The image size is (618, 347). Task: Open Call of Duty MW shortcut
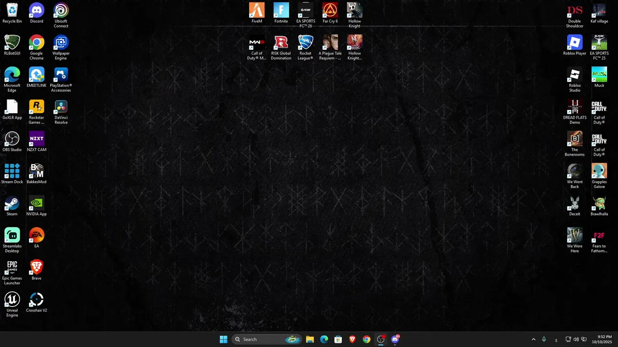257,48
